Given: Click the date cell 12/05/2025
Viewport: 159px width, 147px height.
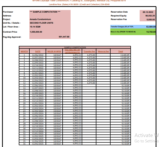Looking at the screenshot, I should (38, 144).
